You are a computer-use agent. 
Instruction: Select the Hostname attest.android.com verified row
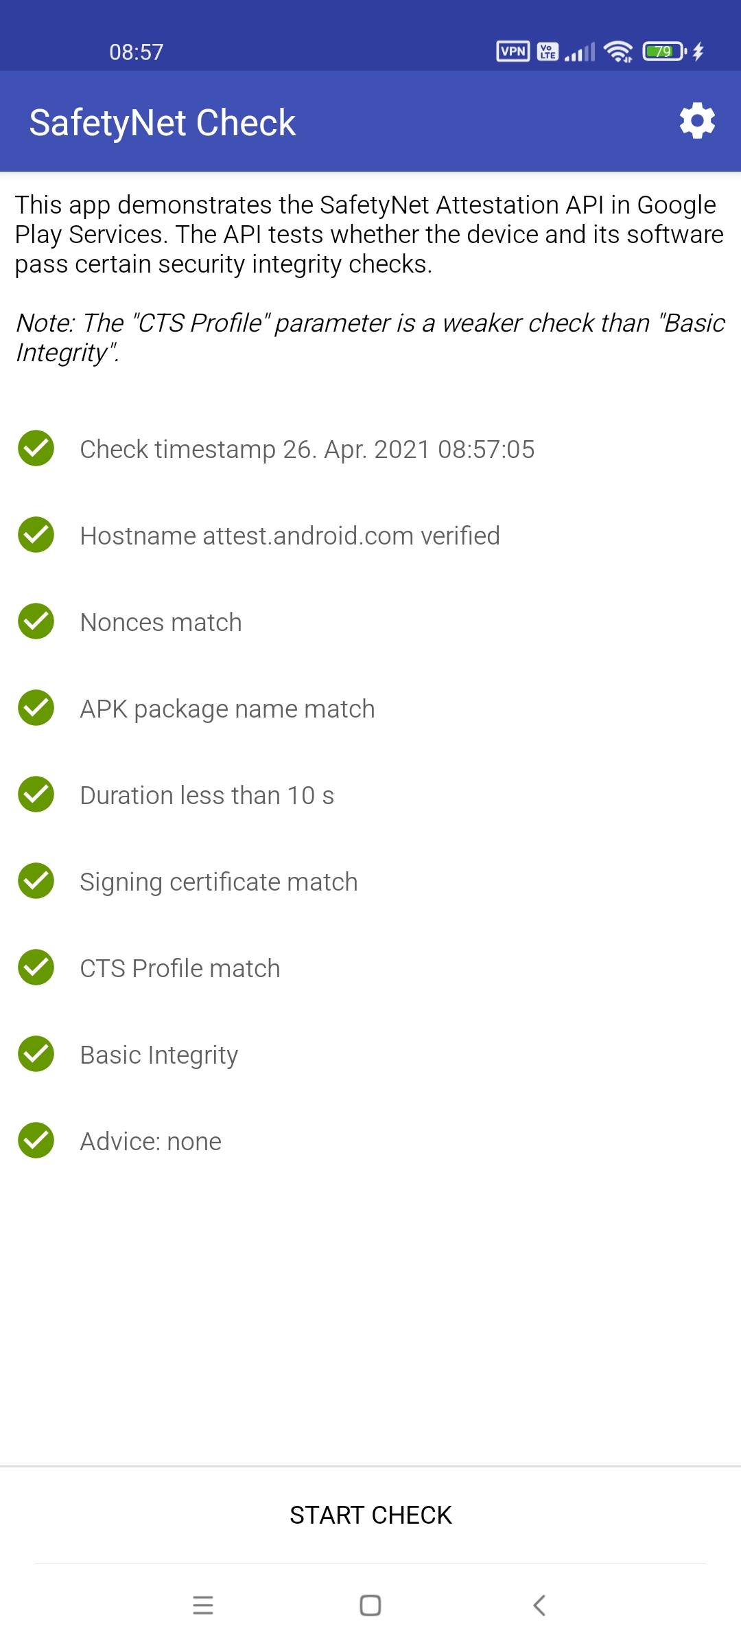[370, 536]
